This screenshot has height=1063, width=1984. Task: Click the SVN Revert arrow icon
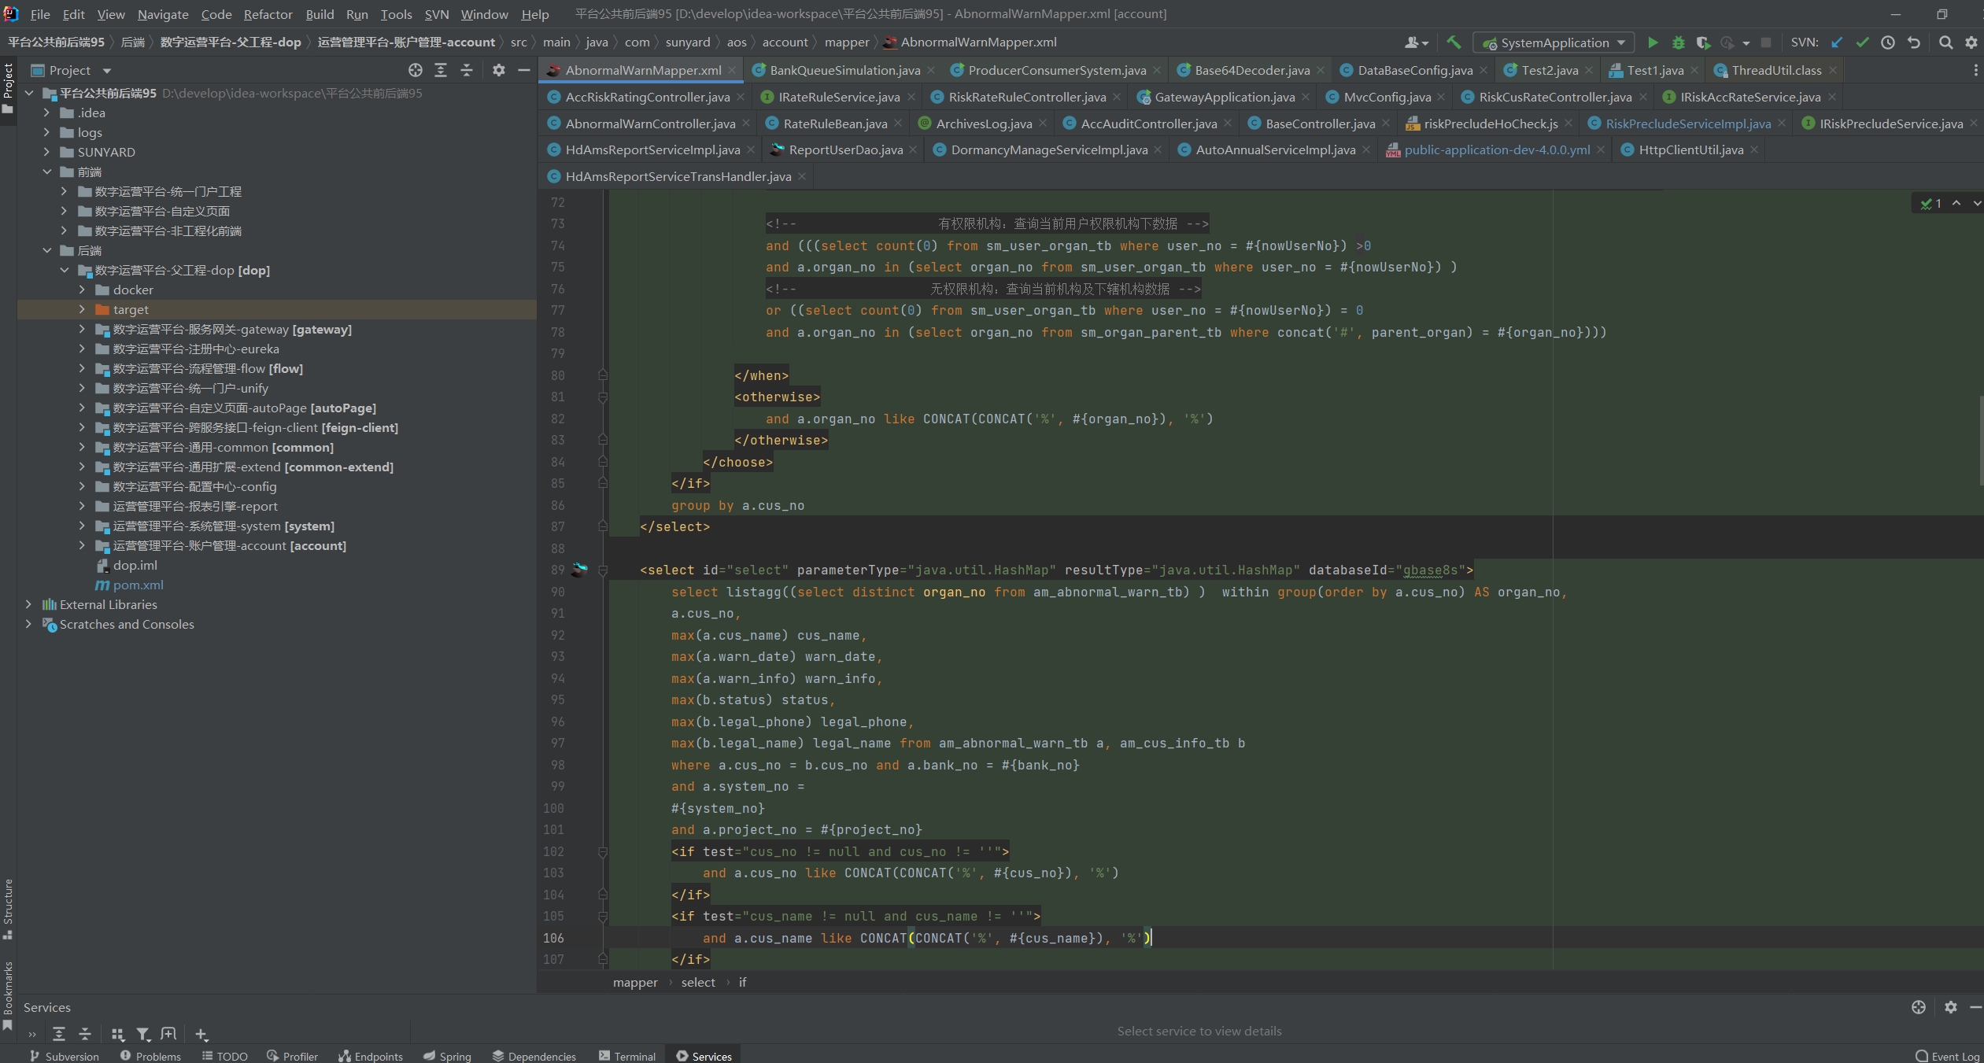[1914, 42]
